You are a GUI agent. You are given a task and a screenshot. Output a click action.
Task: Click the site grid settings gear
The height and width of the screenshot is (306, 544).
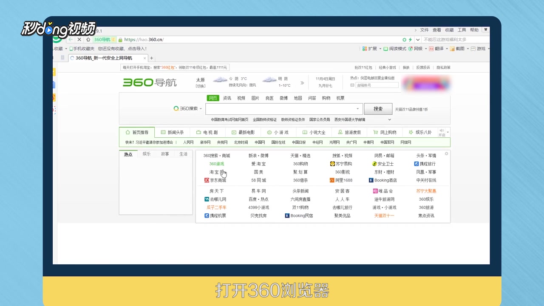click(446, 154)
